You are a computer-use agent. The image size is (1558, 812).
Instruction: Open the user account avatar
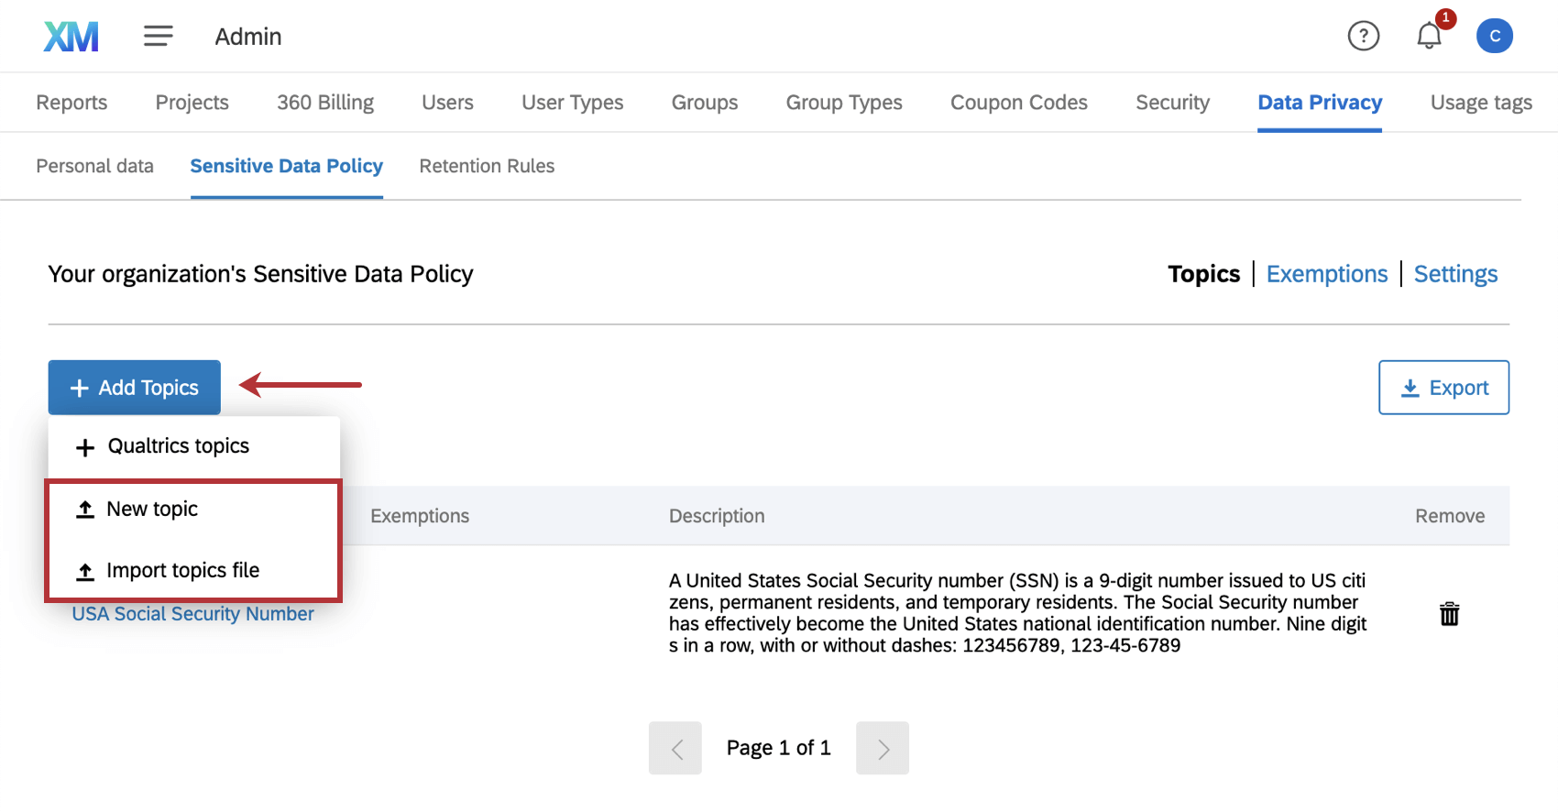tap(1494, 37)
